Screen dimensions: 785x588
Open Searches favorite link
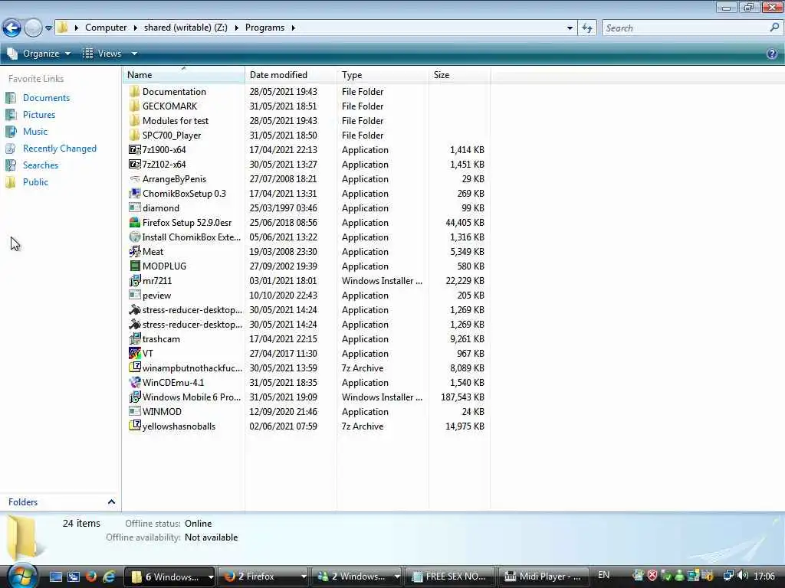pos(41,165)
